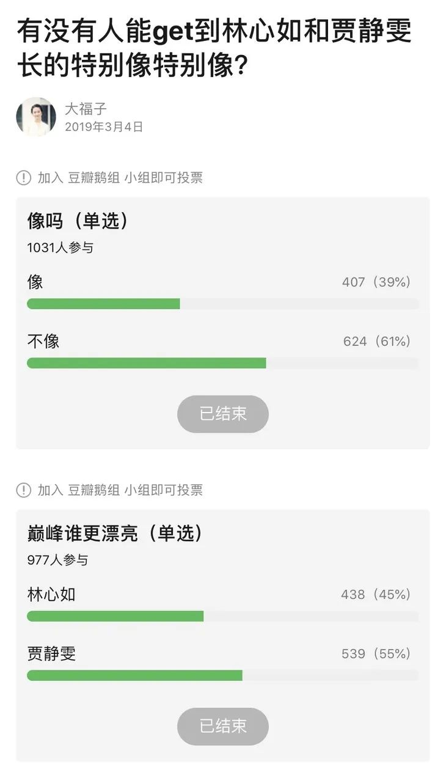Viewport: 446px width, 767px height.
Task: Tap the 977人参与 participant count
Action: tap(57, 560)
